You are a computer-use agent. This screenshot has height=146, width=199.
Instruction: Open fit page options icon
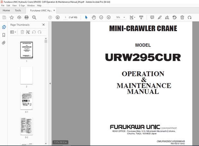pos(132,18)
